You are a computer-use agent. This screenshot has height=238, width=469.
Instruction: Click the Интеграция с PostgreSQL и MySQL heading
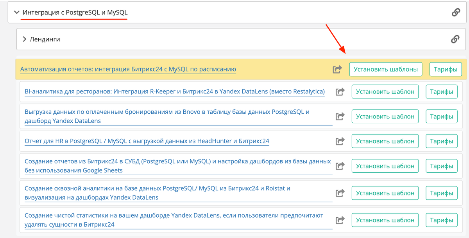tap(75, 13)
